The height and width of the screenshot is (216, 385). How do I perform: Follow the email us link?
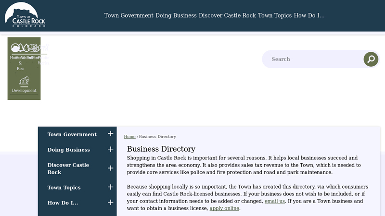coord(274,201)
